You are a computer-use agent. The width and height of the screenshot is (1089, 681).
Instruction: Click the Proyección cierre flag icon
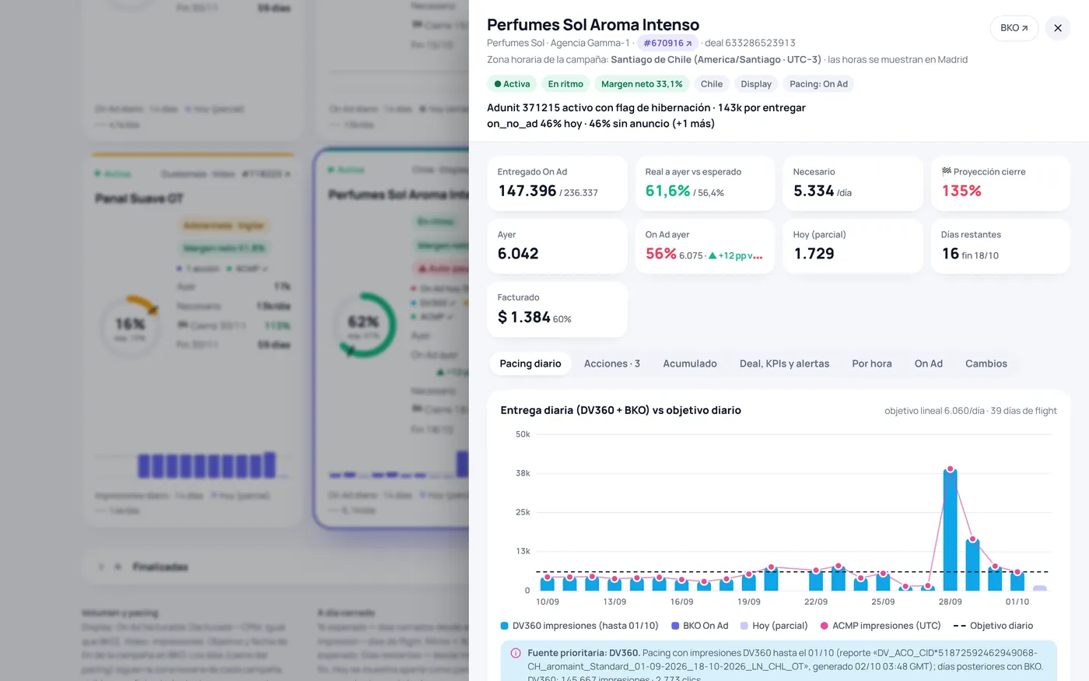[947, 171]
